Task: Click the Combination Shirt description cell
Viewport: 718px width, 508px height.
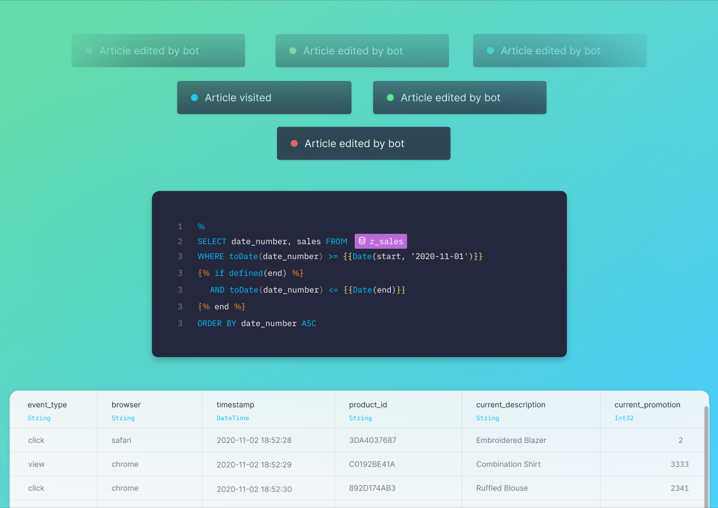Action: [508, 464]
